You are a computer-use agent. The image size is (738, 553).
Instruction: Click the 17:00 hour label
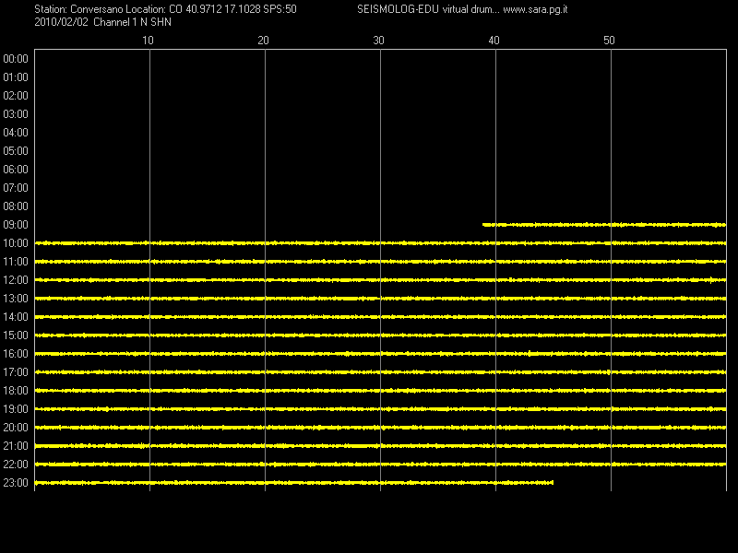pos(16,372)
